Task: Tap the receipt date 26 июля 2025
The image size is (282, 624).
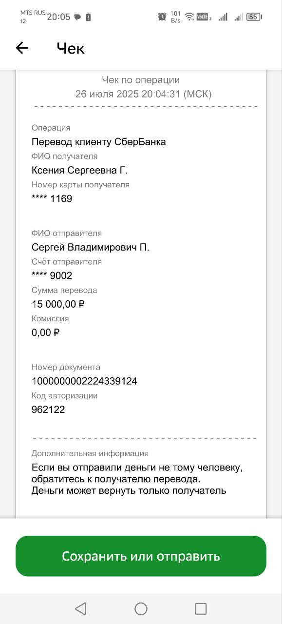Action: (107, 94)
